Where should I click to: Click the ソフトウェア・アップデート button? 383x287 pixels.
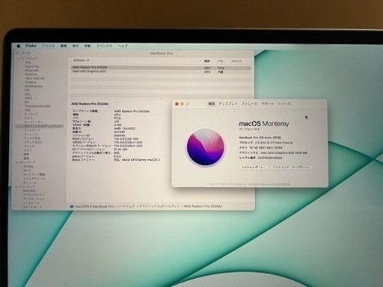[292, 167]
